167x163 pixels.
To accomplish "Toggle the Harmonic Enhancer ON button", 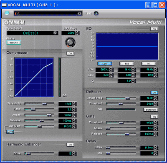I will pos(70,145).
